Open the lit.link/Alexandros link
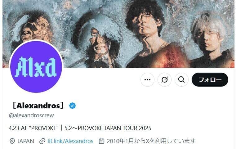Viewport: 236px width, 149px height. 70,141
